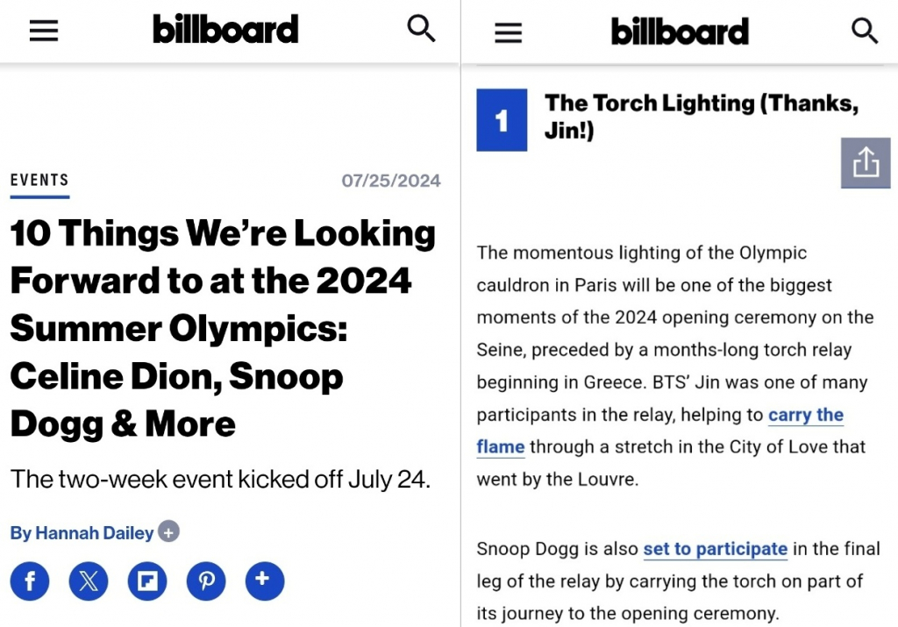Share the article on Facebook
This screenshot has width=898, height=627.
point(30,581)
